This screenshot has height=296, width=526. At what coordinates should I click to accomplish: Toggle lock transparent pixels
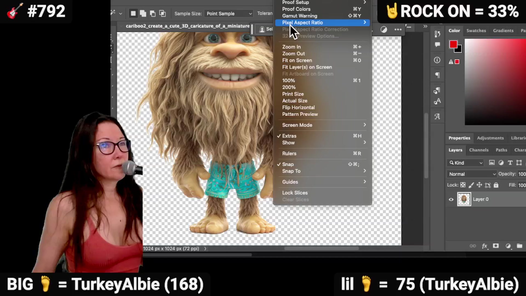[x=463, y=185]
